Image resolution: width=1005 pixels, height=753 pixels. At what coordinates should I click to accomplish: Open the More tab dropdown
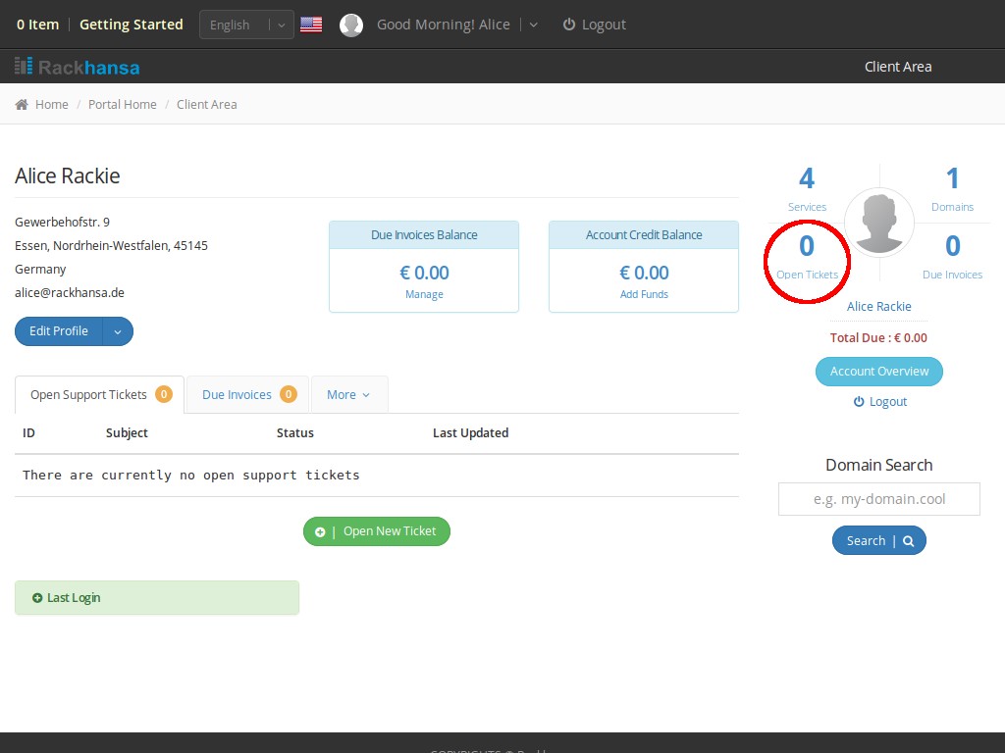(348, 395)
